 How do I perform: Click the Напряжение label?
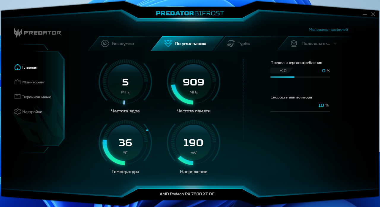(194, 172)
